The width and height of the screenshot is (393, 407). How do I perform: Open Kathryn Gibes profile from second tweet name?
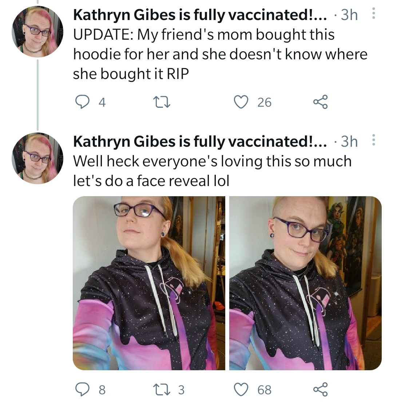tap(200, 141)
